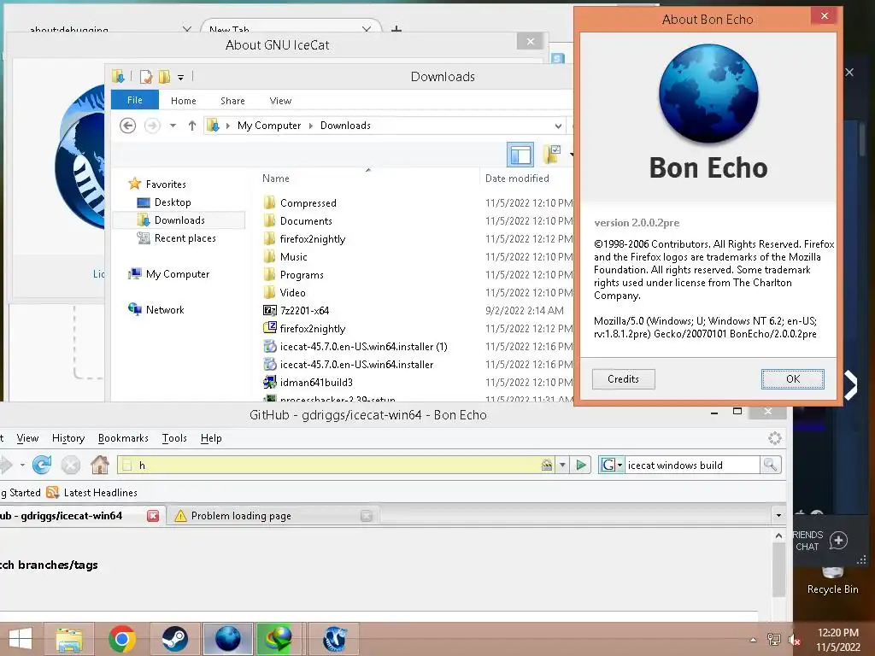Click Downloads in the address breadcrumb
875x656 pixels.
coord(345,126)
